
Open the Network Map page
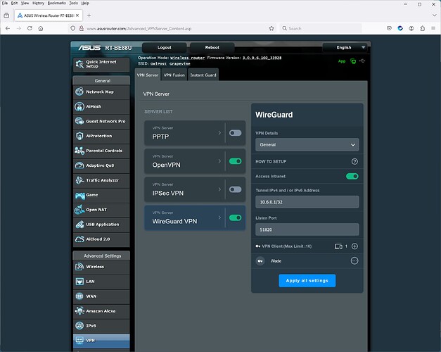pyautogui.click(x=101, y=92)
